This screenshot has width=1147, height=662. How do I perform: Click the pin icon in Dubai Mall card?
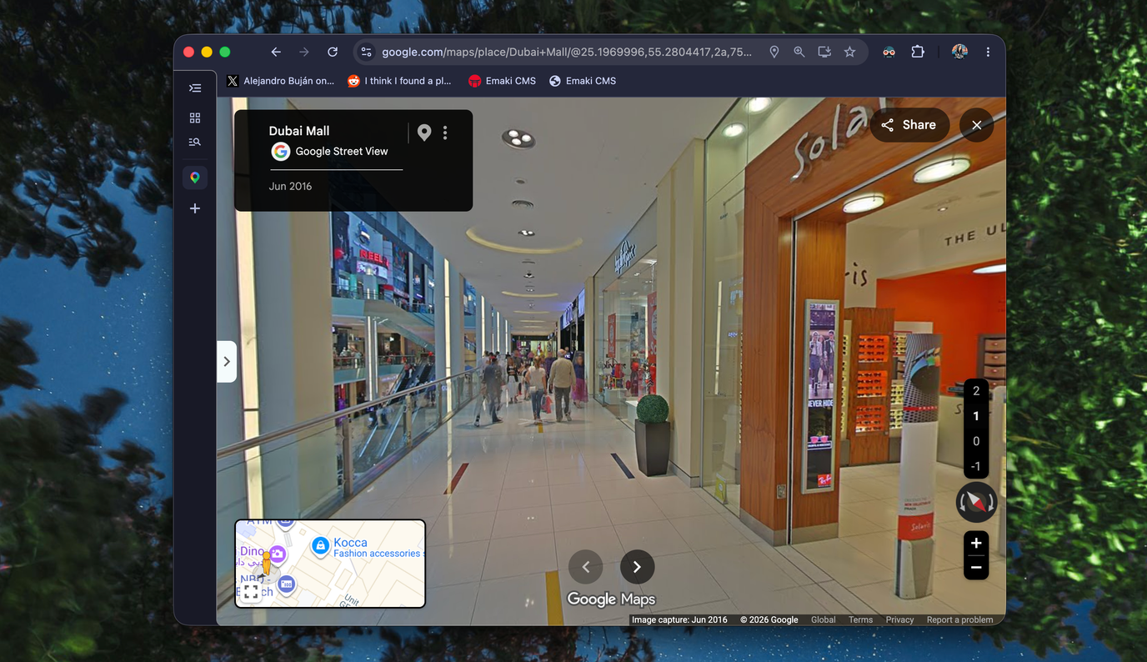coord(424,133)
